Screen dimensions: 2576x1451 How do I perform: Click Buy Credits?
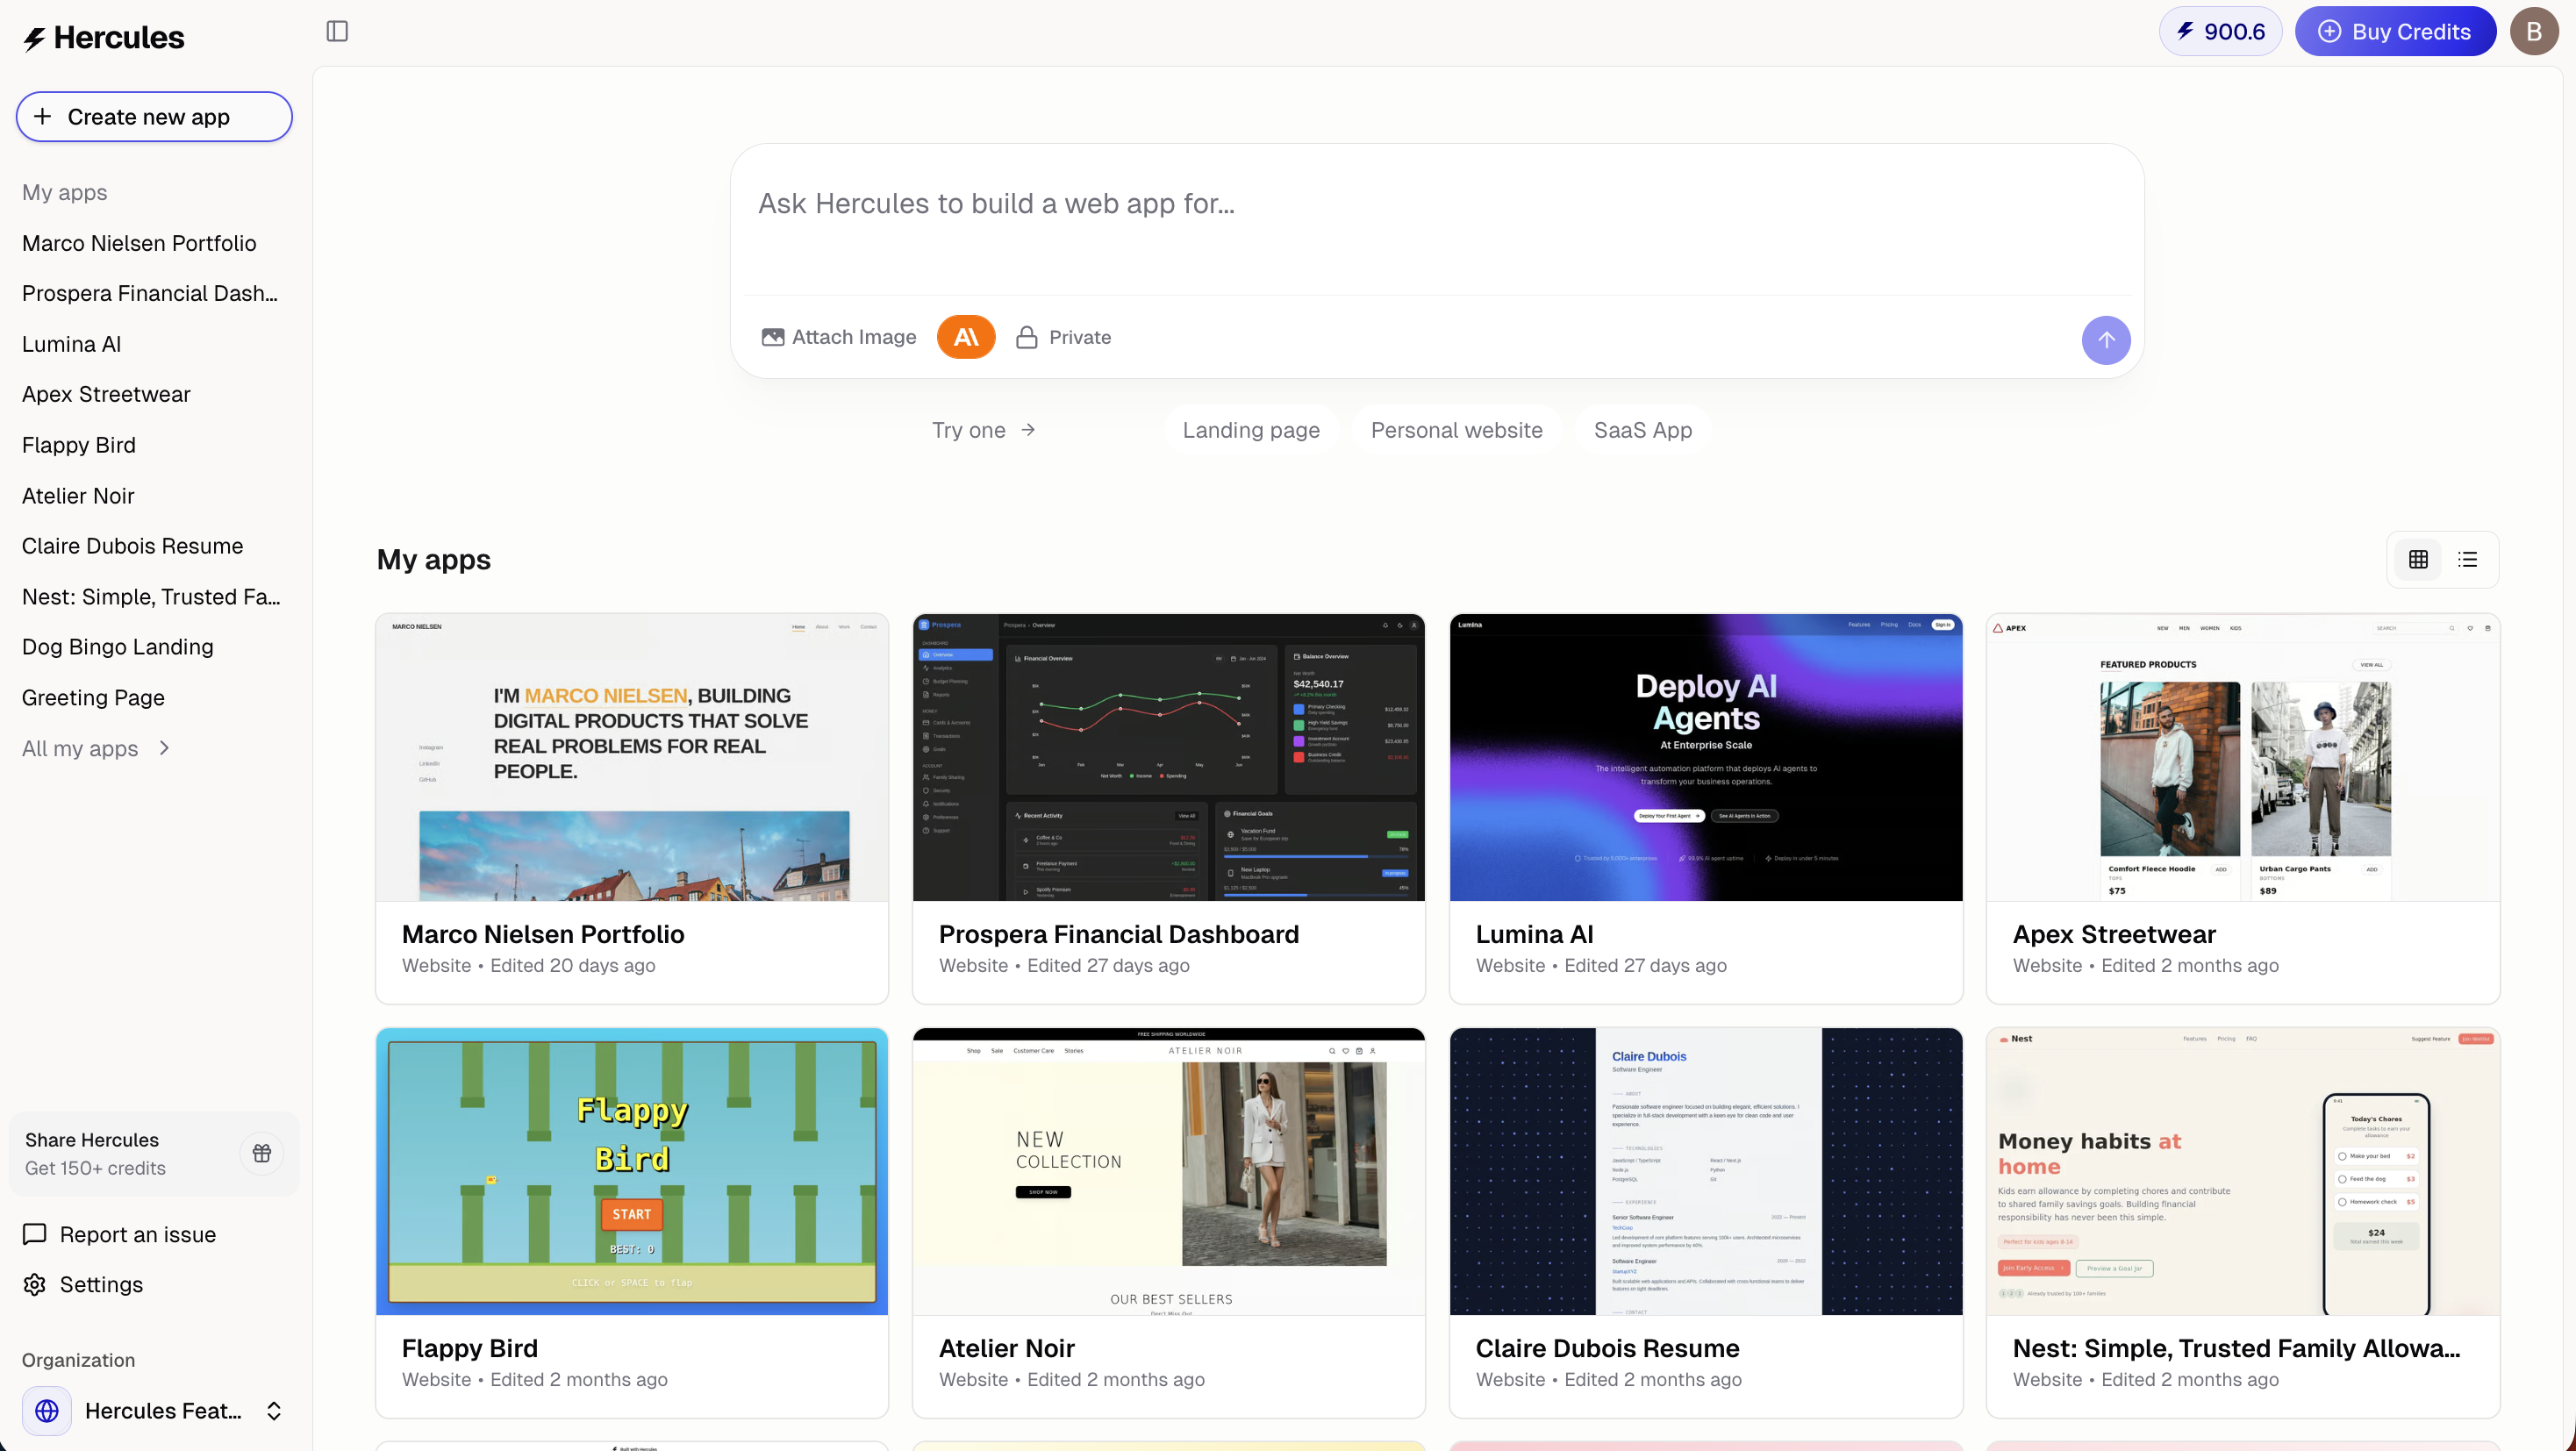(x=2395, y=31)
